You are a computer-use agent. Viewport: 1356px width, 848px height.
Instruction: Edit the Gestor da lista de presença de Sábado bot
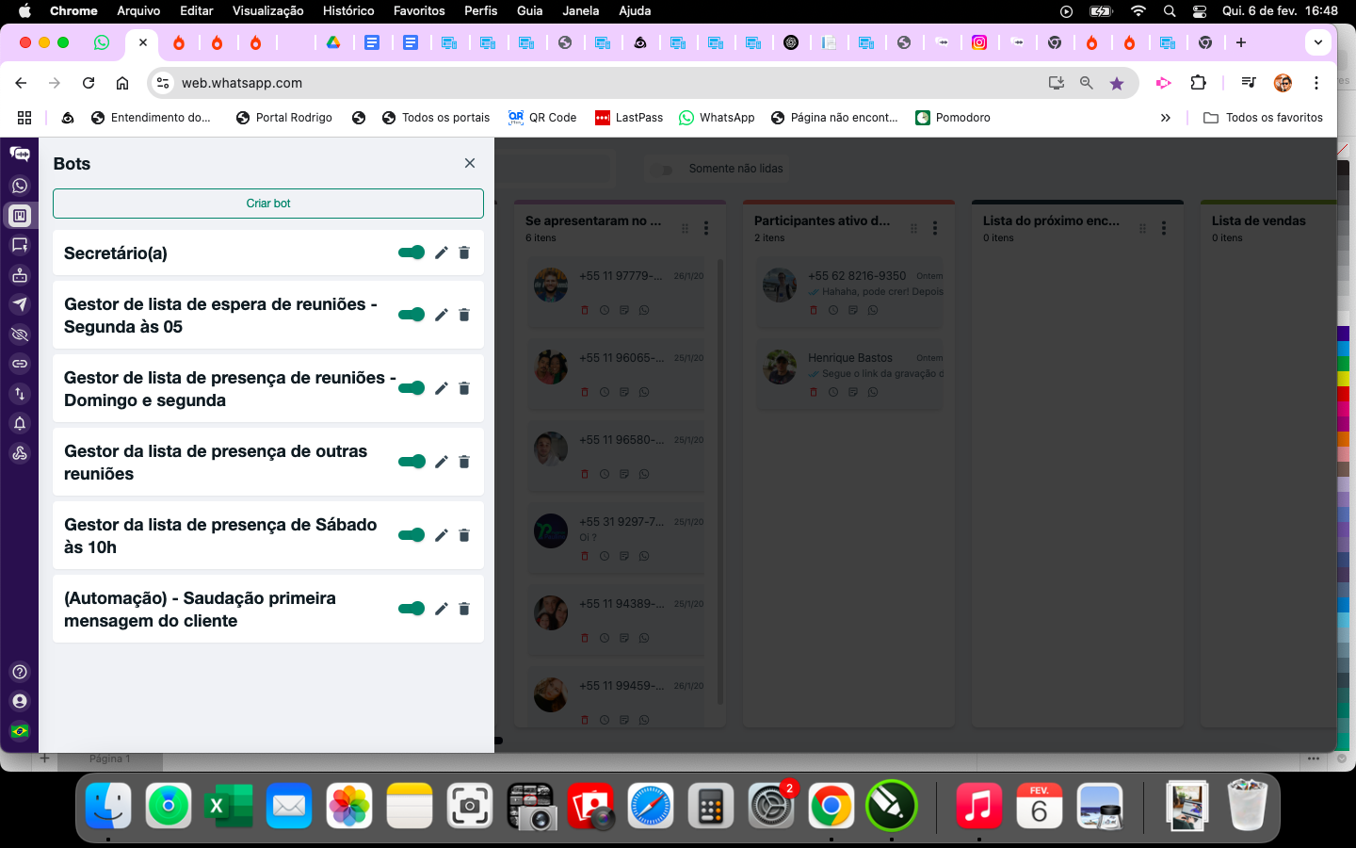coord(441,535)
